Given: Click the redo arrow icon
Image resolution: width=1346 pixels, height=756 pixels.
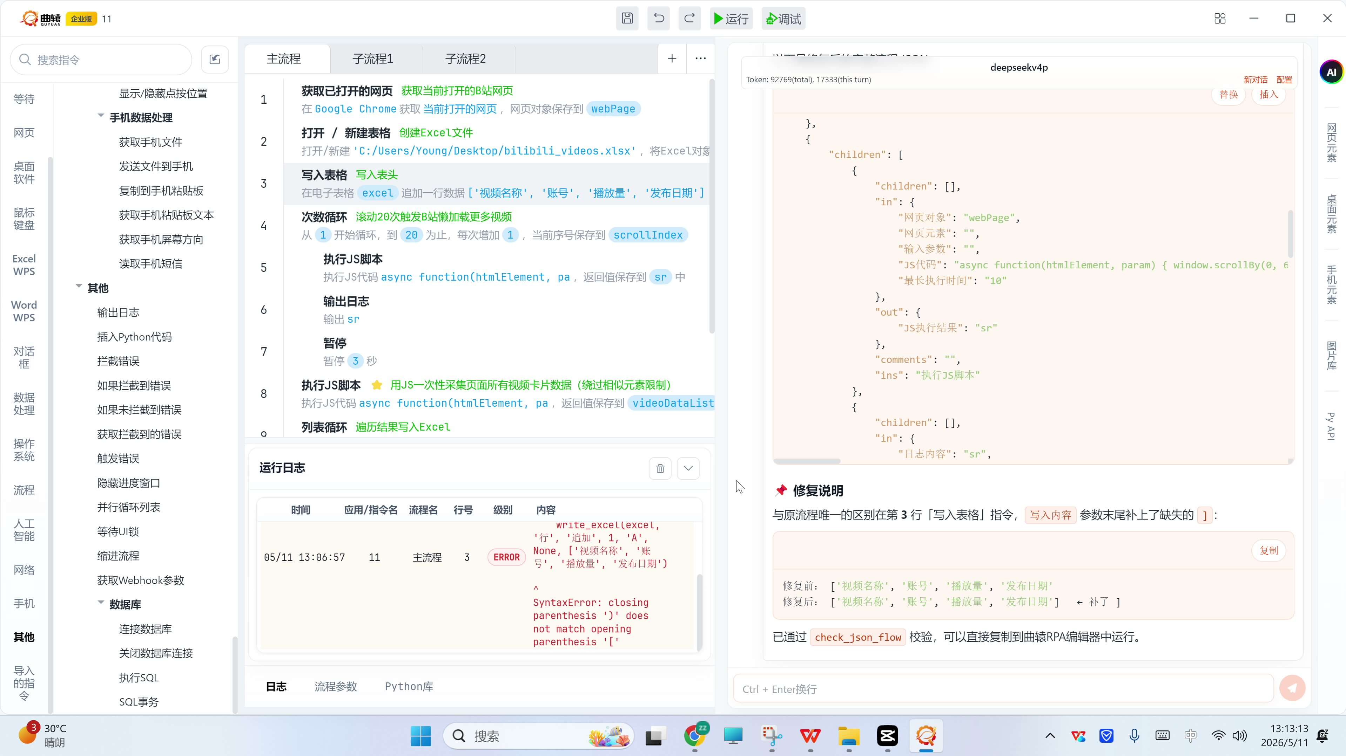Looking at the screenshot, I should [690, 19].
